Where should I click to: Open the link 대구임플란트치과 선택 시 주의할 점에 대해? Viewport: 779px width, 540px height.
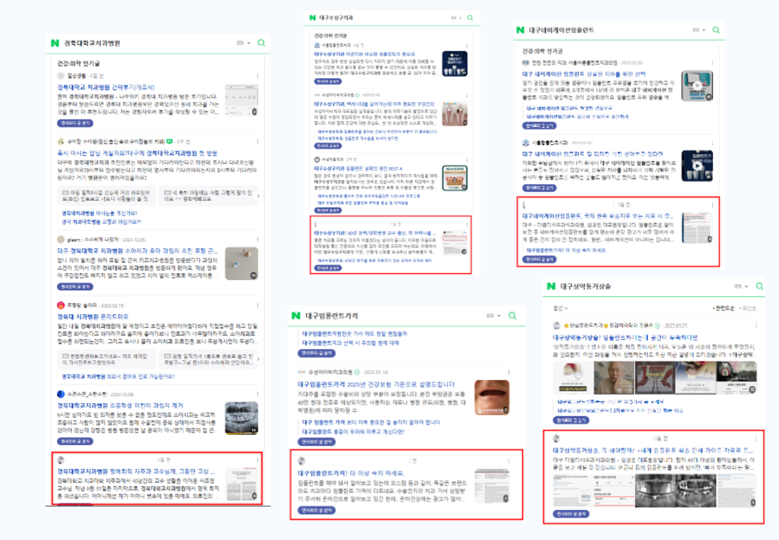[x=351, y=343]
